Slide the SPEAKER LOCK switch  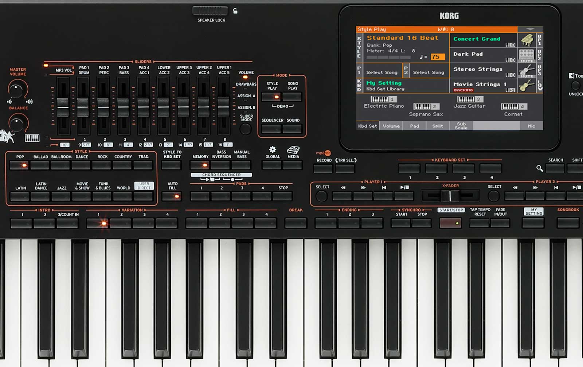coord(210,11)
